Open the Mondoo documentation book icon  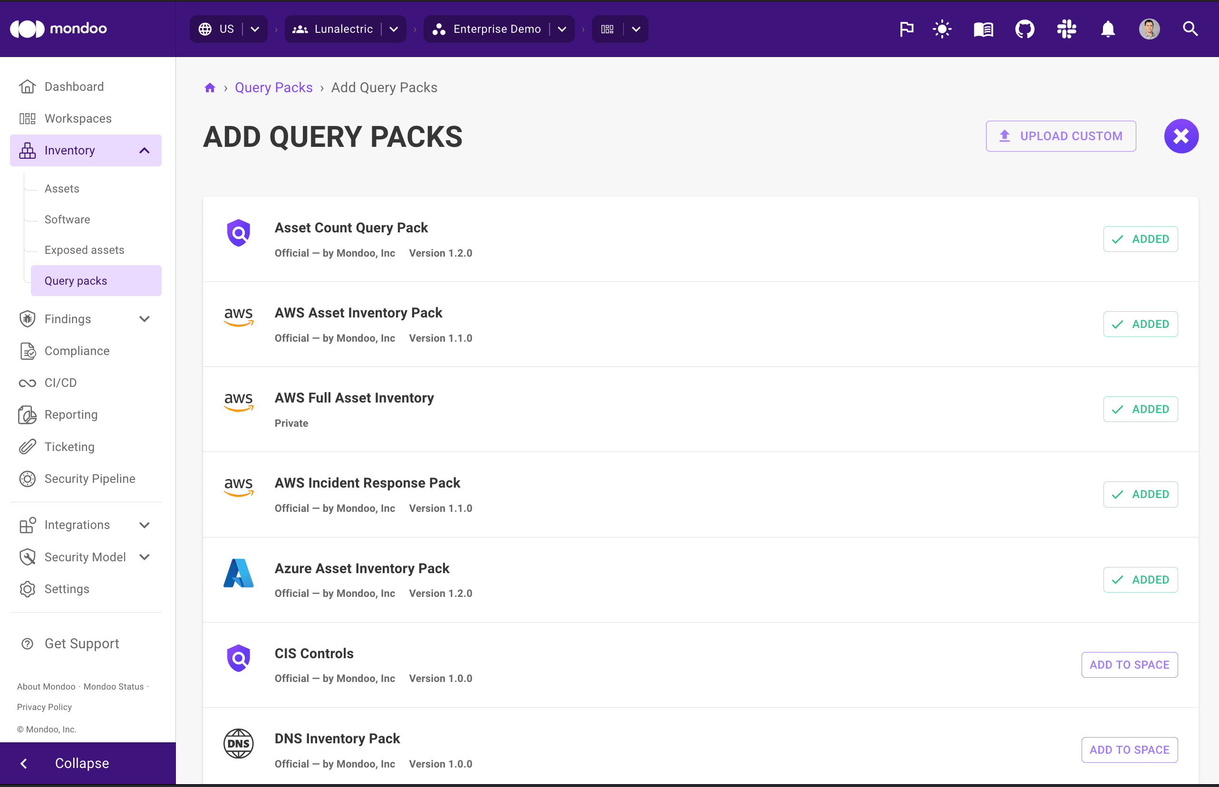[982, 29]
